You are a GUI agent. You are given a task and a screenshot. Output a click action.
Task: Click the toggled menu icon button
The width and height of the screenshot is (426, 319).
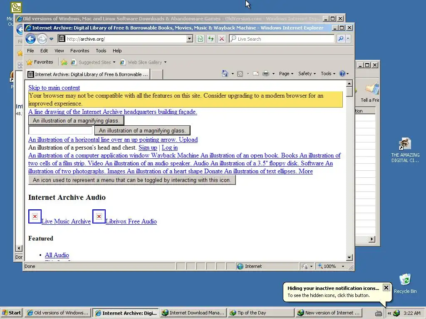tap(132, 180)
